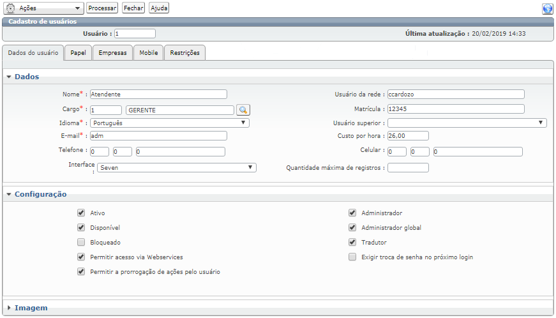Toggle Permitir acesso via Webservices
The height and width of the screenshot is (318, 556).
point(81,257)
